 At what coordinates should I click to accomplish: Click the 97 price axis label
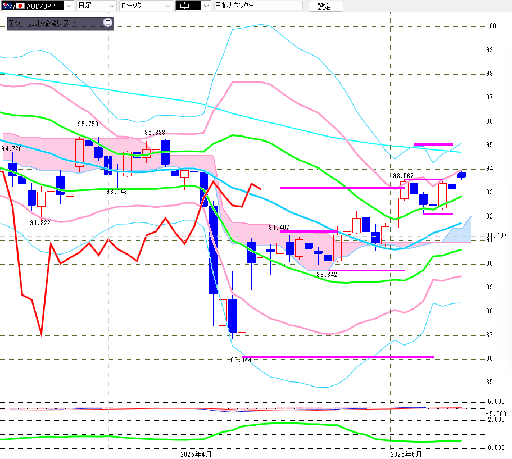pyautogui.click(x=490, y=97)
